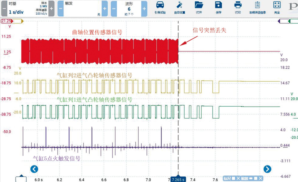Click the 气缸列2进气凸轮轴传感器信号 label

pos(94,75)
